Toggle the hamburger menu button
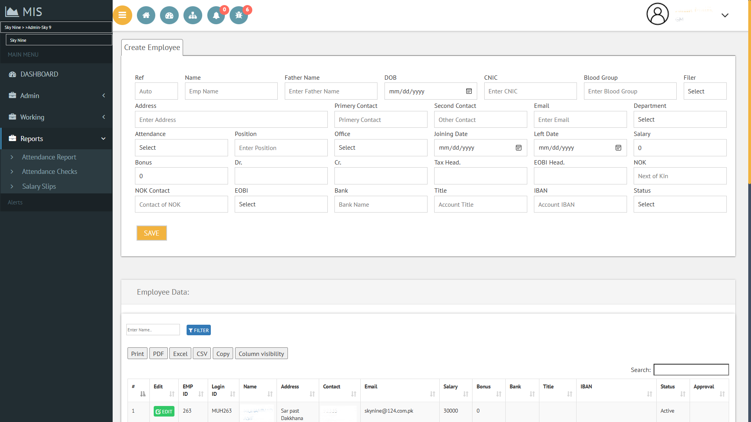This screenshot has width=751, height=422. [x=122, y=15]
